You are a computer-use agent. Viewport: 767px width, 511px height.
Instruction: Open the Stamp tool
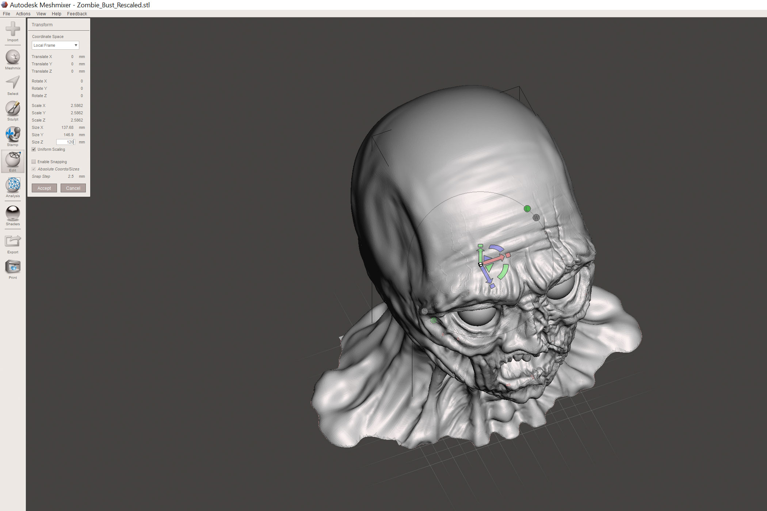coord(13,134)
